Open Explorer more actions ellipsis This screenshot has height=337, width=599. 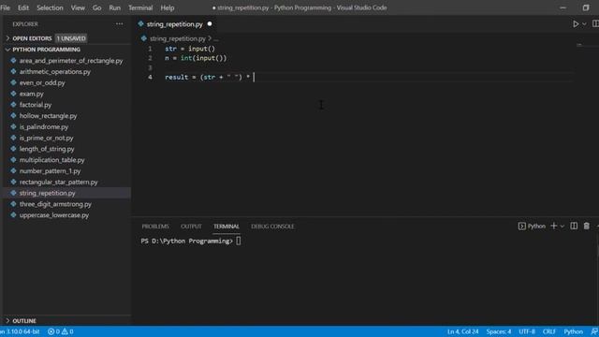pos(119,24)
